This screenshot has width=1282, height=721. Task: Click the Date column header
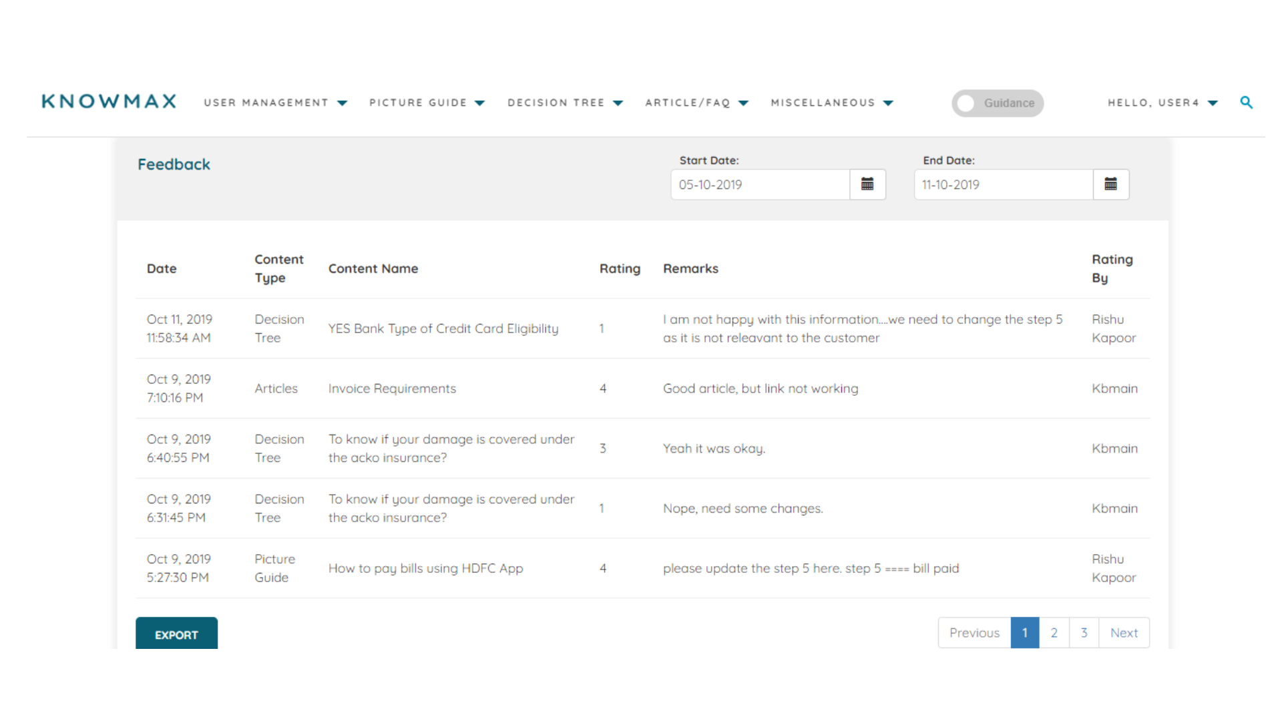162,268
